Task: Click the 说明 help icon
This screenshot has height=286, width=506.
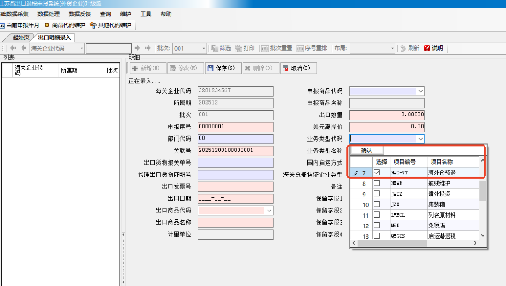Action: coord(427,48)
